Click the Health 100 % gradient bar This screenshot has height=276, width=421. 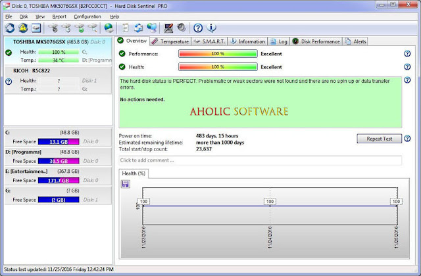pyautogui.click(x=218, y=66)
